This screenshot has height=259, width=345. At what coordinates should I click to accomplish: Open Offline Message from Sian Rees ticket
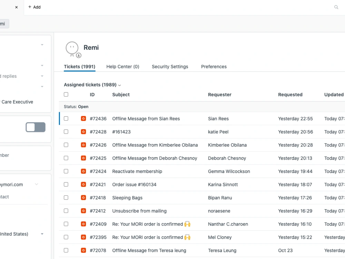tap(146, 118)
